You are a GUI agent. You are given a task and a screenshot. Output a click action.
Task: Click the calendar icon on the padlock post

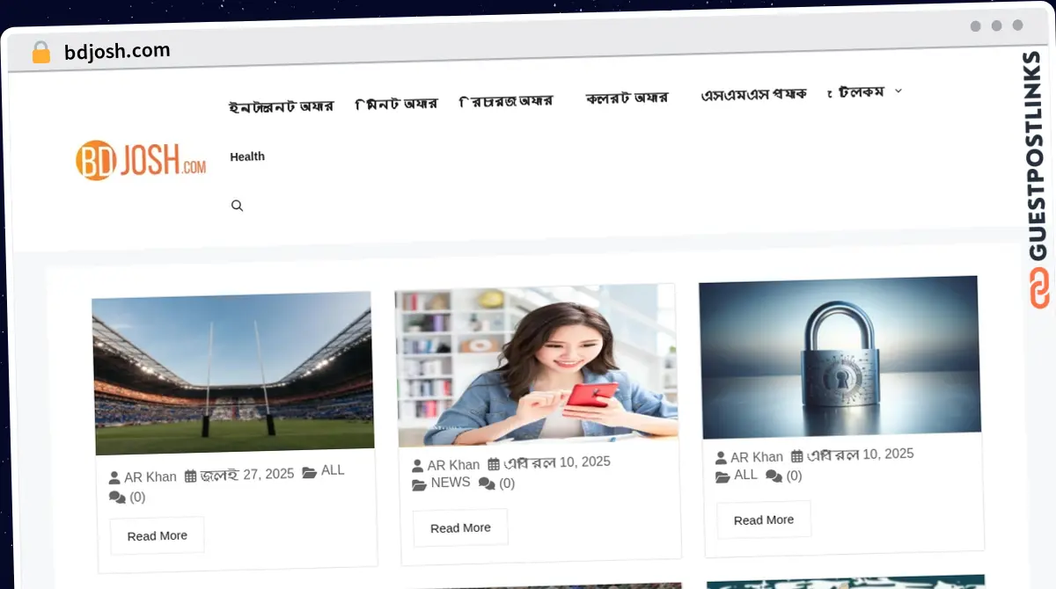pos(797,456)
